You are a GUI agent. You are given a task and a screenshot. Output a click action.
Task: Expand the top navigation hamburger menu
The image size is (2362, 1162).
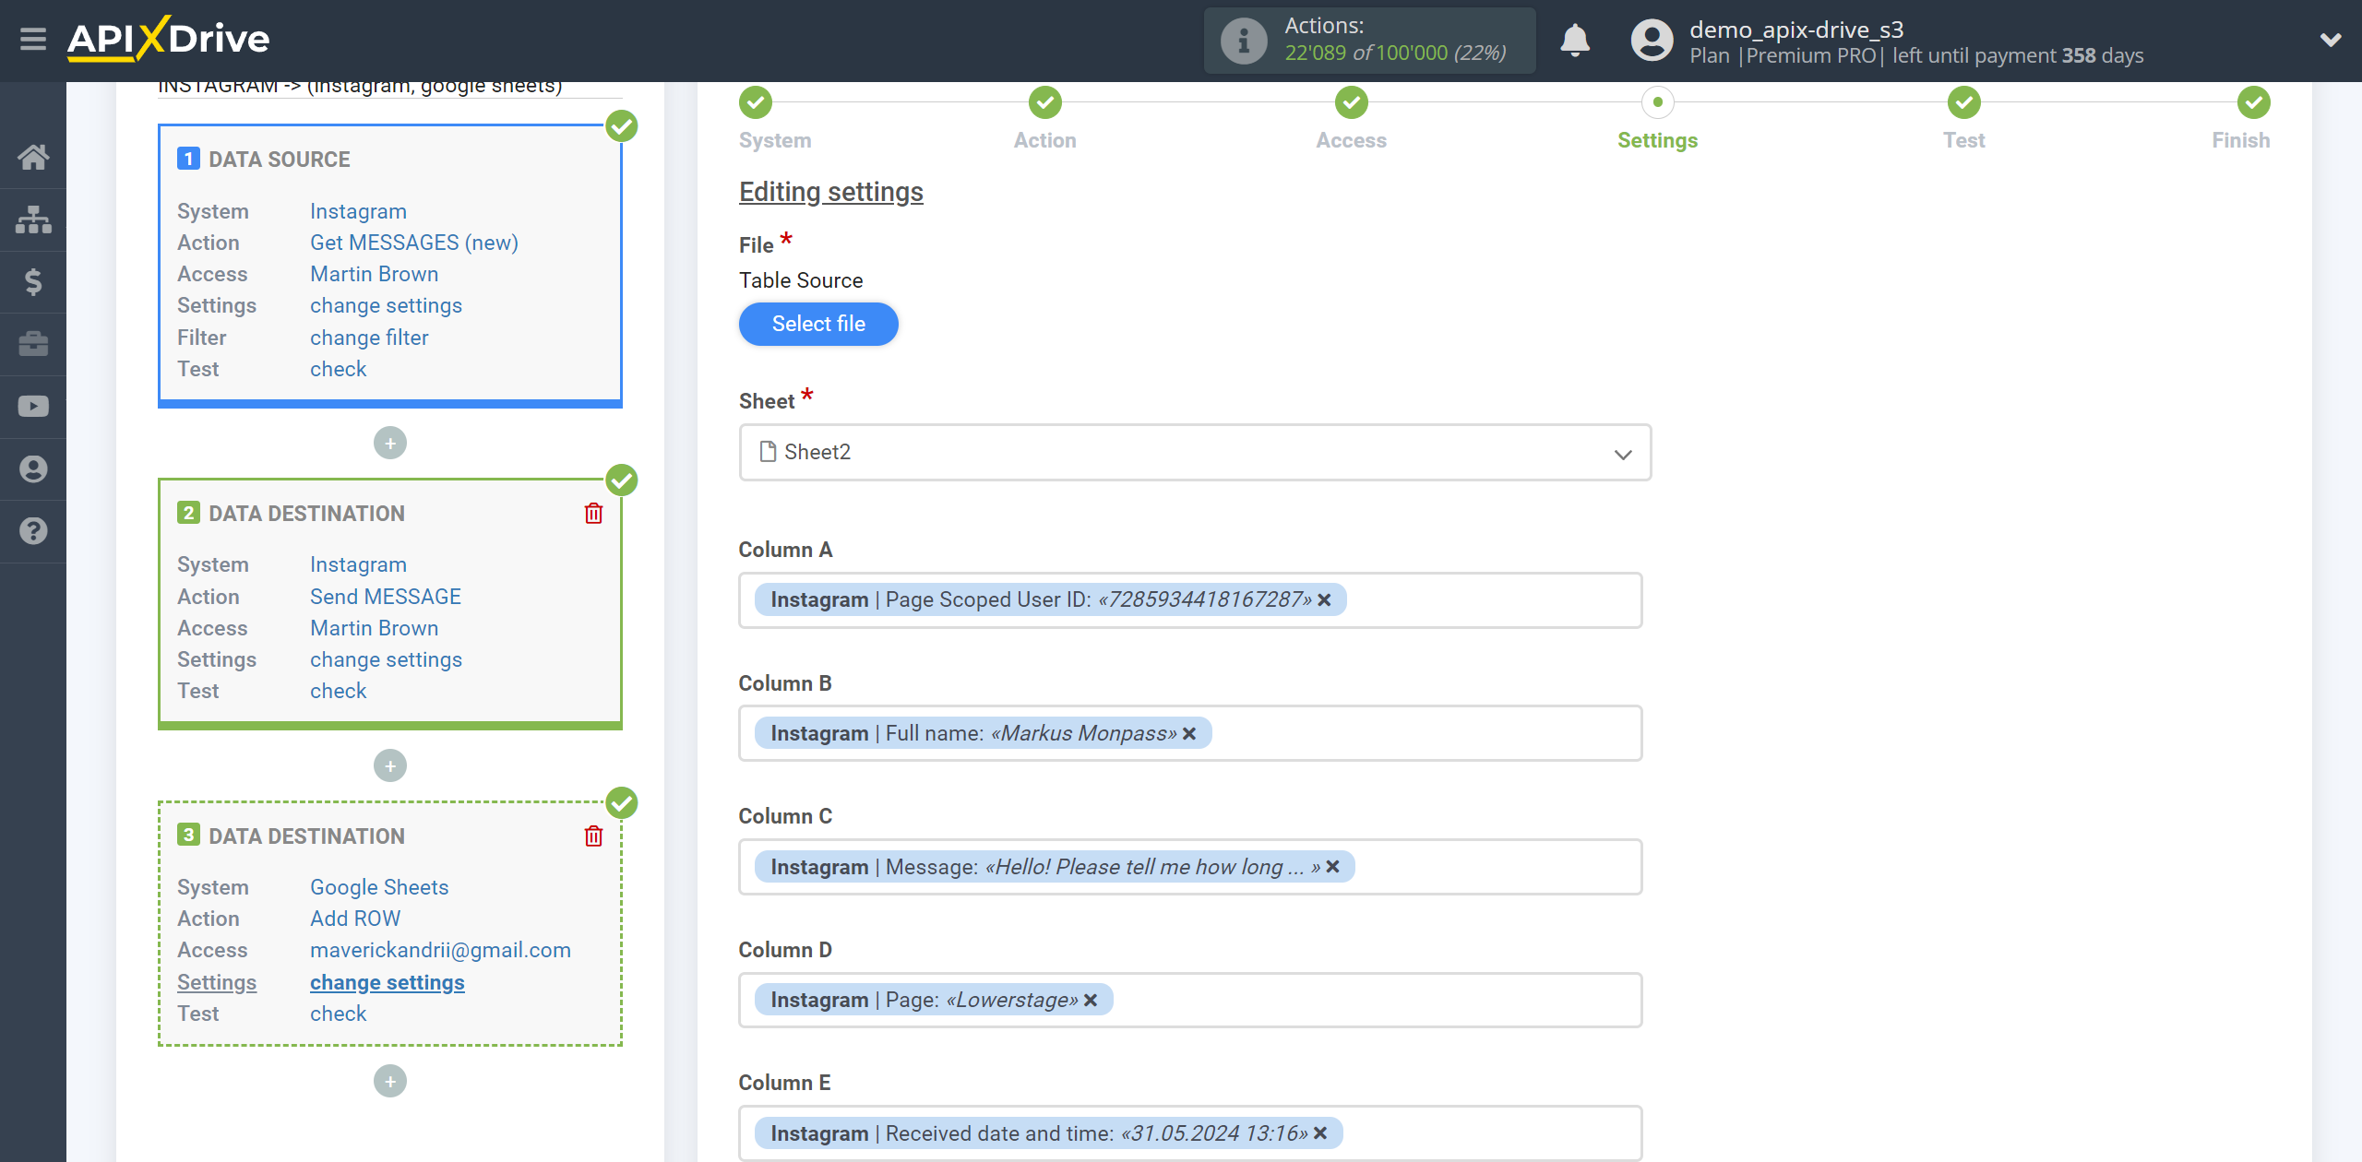click(33, 38)
